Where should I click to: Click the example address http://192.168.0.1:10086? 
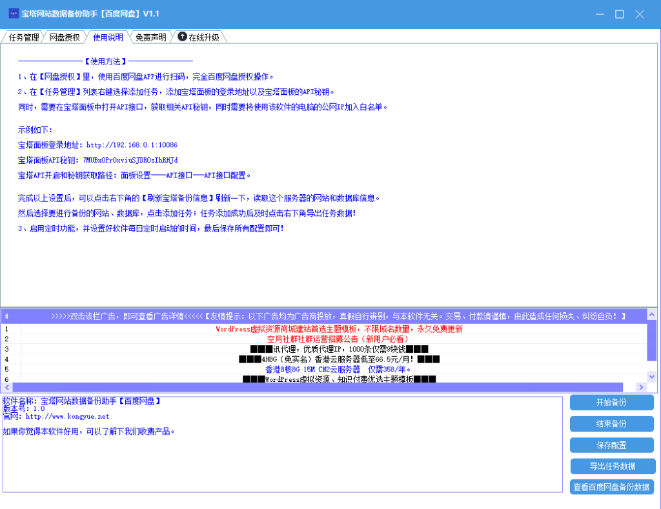click(132, 145)
